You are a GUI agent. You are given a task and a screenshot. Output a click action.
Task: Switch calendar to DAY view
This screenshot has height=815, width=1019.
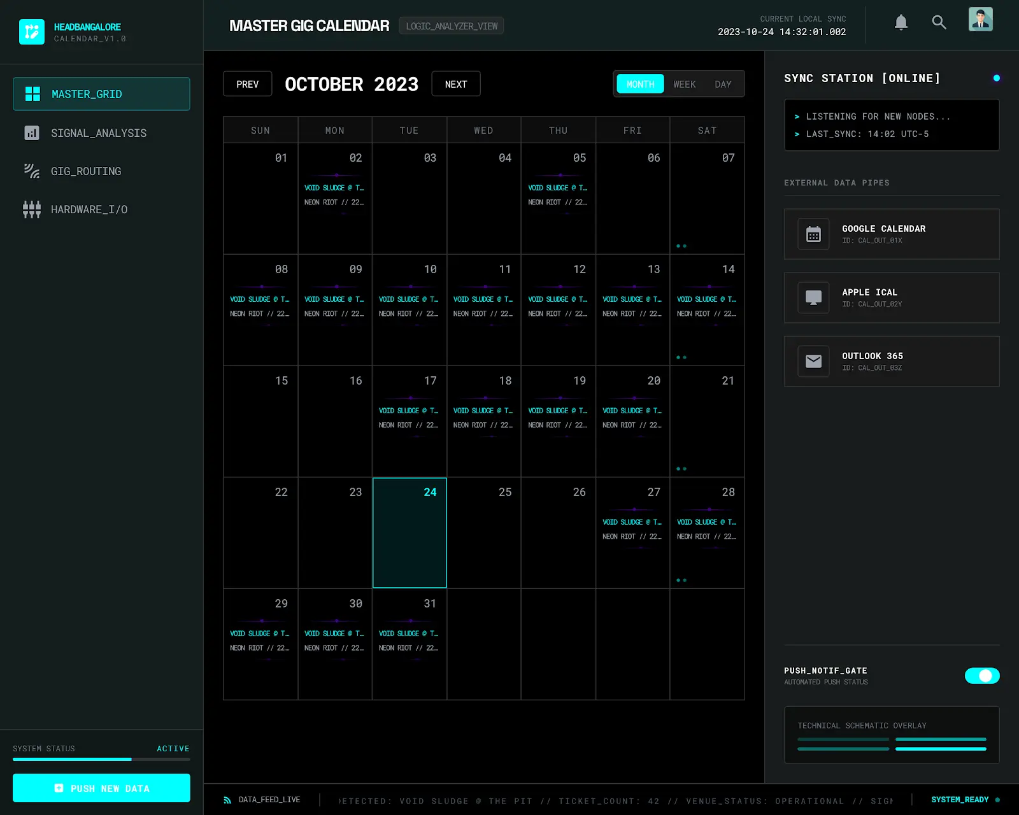pyautogui.click(x=723, y=84)
